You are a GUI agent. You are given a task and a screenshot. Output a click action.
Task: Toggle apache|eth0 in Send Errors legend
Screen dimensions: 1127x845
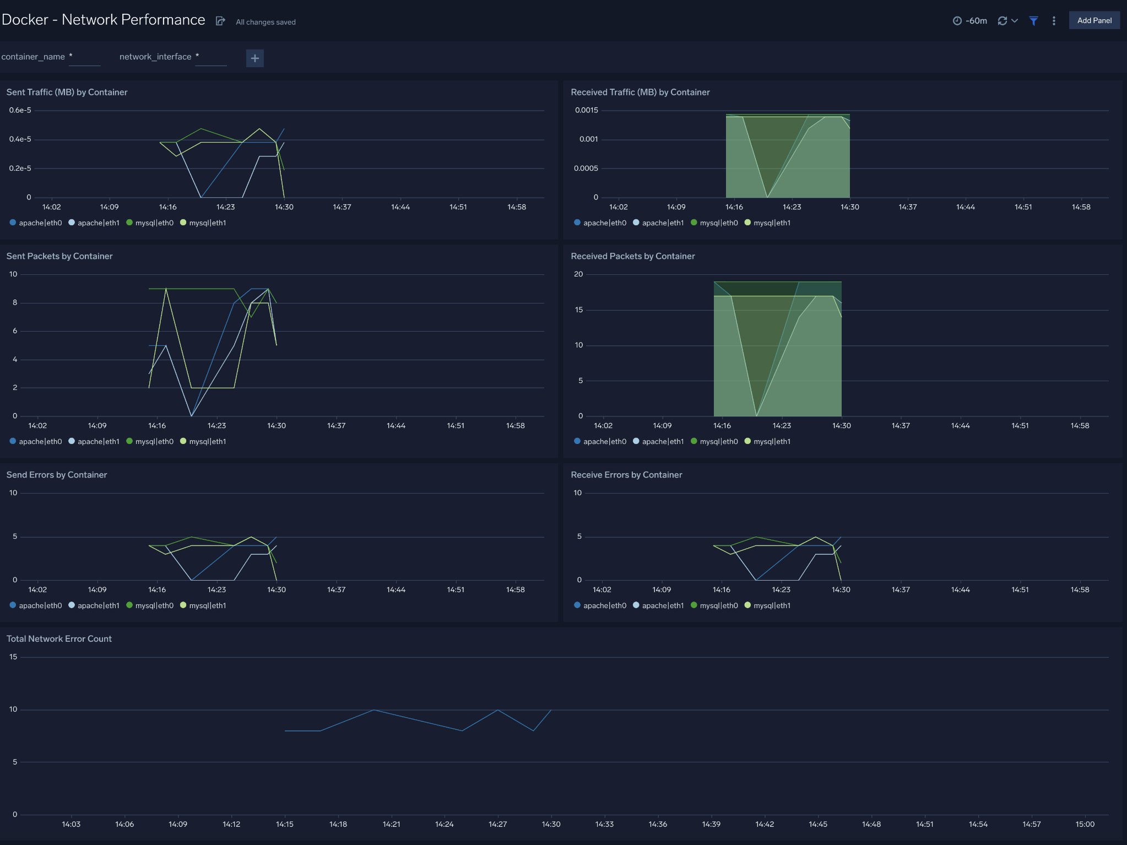click(x=40, y=605)
